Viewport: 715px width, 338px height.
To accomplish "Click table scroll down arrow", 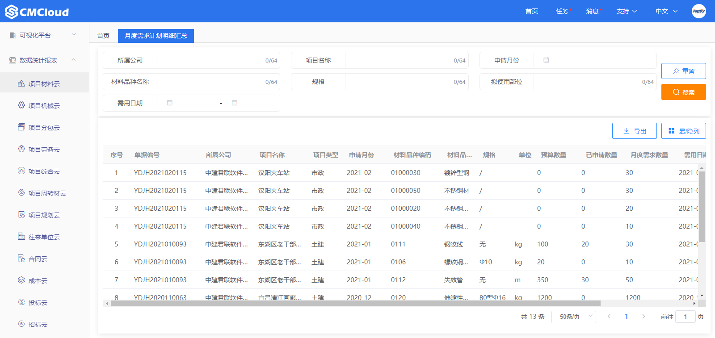I will click(x=702, y=296).
